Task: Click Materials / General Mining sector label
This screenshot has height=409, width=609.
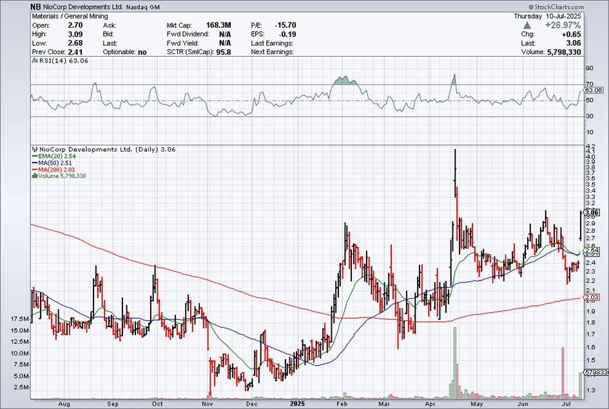Action: click(x=70, y=16)
